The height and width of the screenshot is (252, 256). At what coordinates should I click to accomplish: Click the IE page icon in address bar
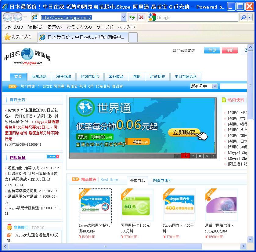tap(35, 17)
